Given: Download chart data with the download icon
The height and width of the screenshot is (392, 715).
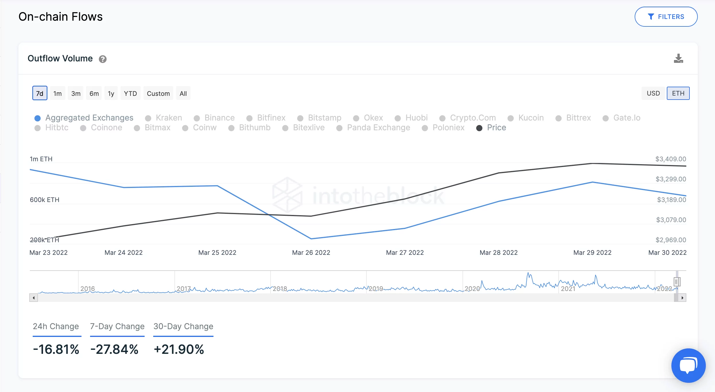Looking at the screenshot, I should tap(678, 59).
